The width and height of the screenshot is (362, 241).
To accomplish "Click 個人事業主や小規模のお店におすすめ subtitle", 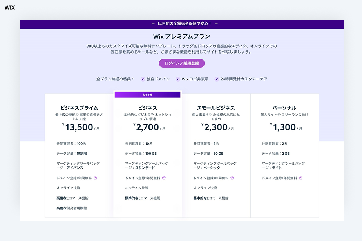I will tap(216, 117).
